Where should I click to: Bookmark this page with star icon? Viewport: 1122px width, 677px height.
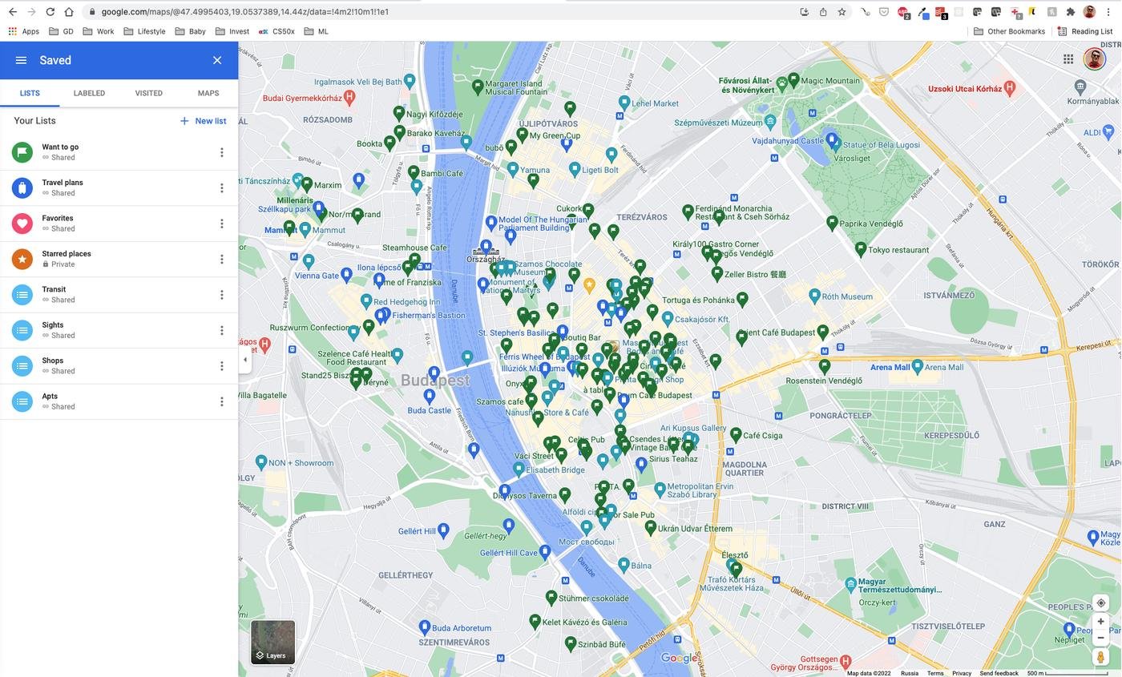click(841, 12)
